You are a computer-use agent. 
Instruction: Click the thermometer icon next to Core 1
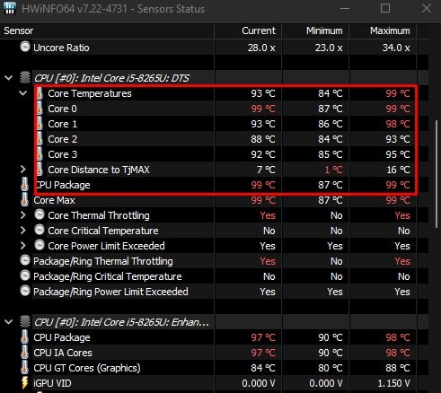pyautogui.click(x=40, y=124)
